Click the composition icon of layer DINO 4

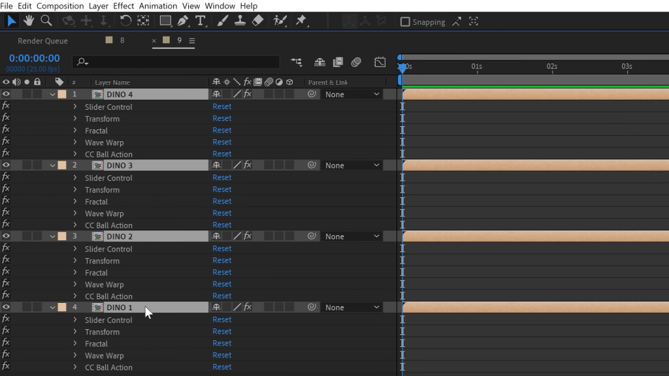click(98, 94)
